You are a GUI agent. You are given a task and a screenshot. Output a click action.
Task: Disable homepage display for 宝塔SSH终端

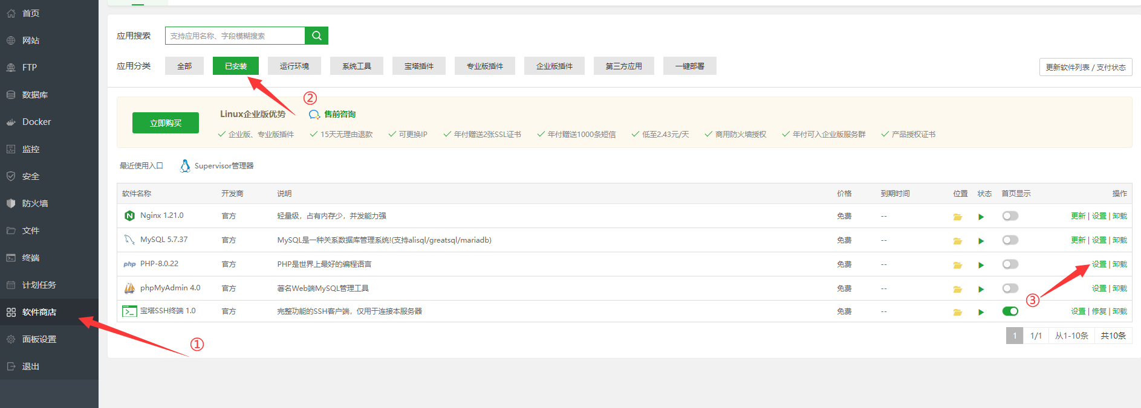click(x=1010, y=311)
